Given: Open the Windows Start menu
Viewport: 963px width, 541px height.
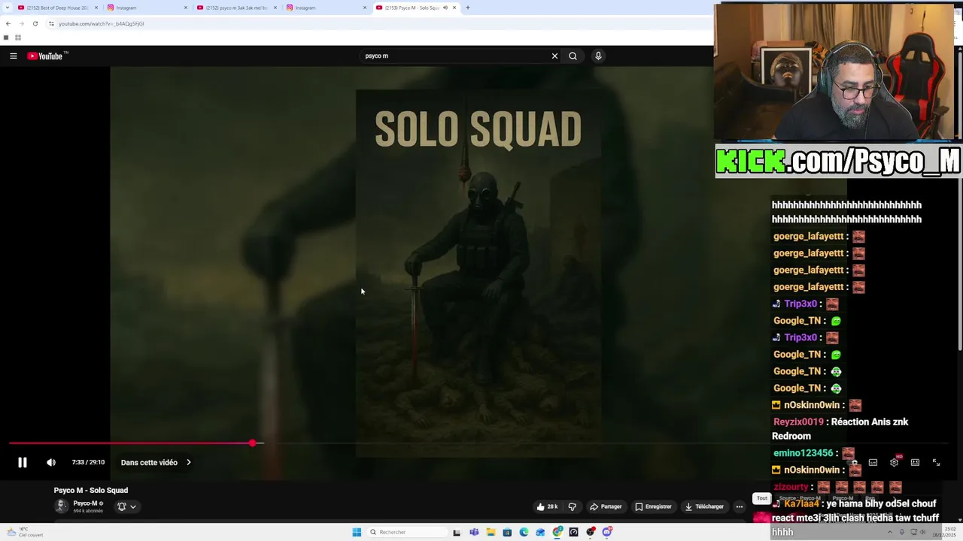Looking at the screenshot, I should pos(357,532).
